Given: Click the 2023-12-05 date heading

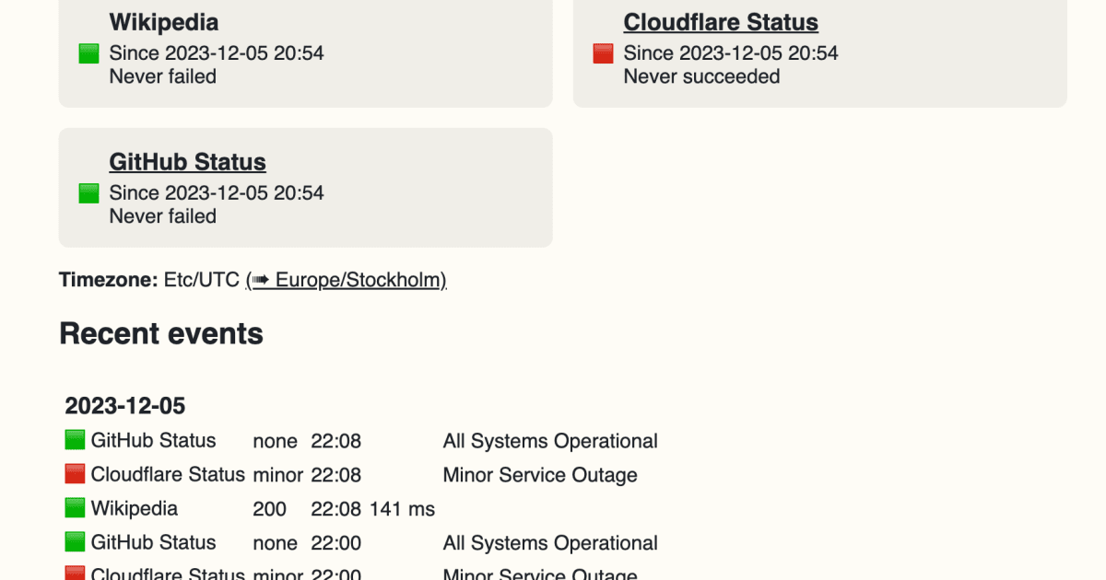Looking at the screenshot, I should [x=125, y=406].
